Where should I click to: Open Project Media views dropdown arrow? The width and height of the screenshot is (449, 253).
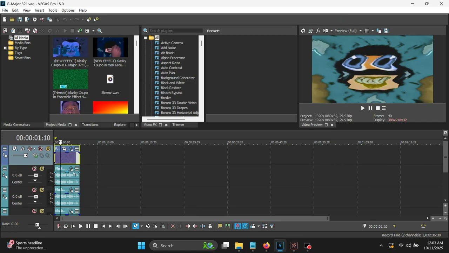click(93, 31)
